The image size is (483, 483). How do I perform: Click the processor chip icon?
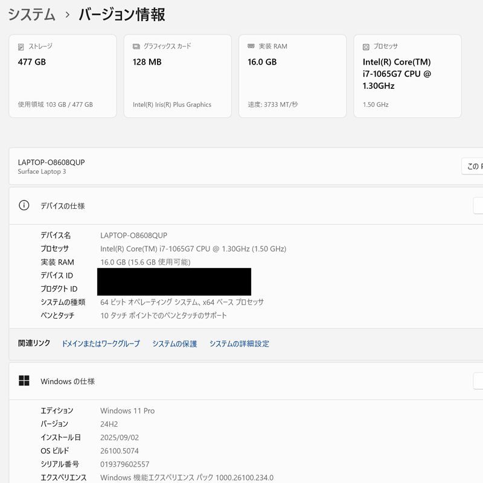click(366, 47)
